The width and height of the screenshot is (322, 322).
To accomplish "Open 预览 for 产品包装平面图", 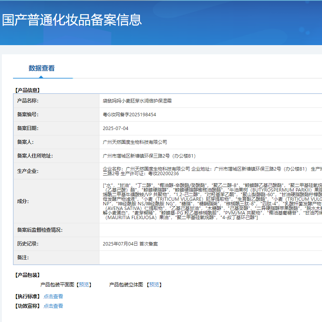I will pos(84,285).
